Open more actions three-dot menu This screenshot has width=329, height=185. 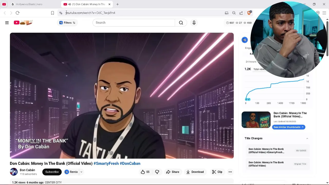click(230, 172)
